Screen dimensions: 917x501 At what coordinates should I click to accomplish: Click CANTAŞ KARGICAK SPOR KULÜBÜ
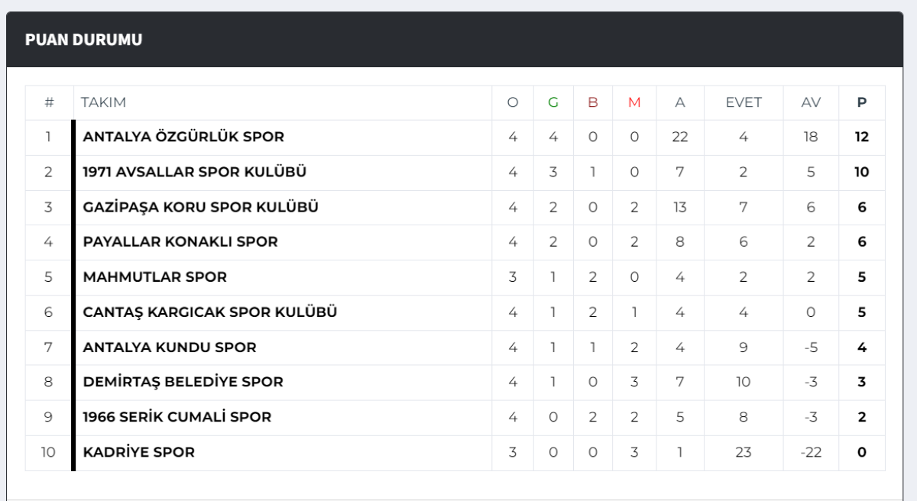coord(210,312)
